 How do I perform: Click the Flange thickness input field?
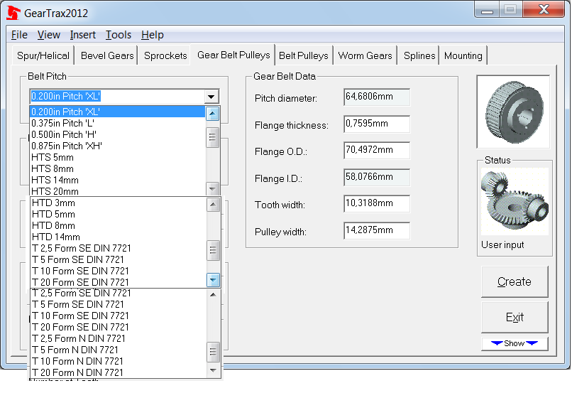coord(376,124)
